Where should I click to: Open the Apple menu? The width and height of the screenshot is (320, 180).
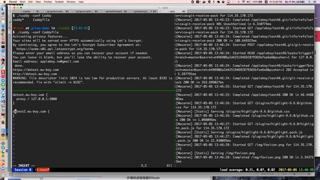tap(4, 2)
